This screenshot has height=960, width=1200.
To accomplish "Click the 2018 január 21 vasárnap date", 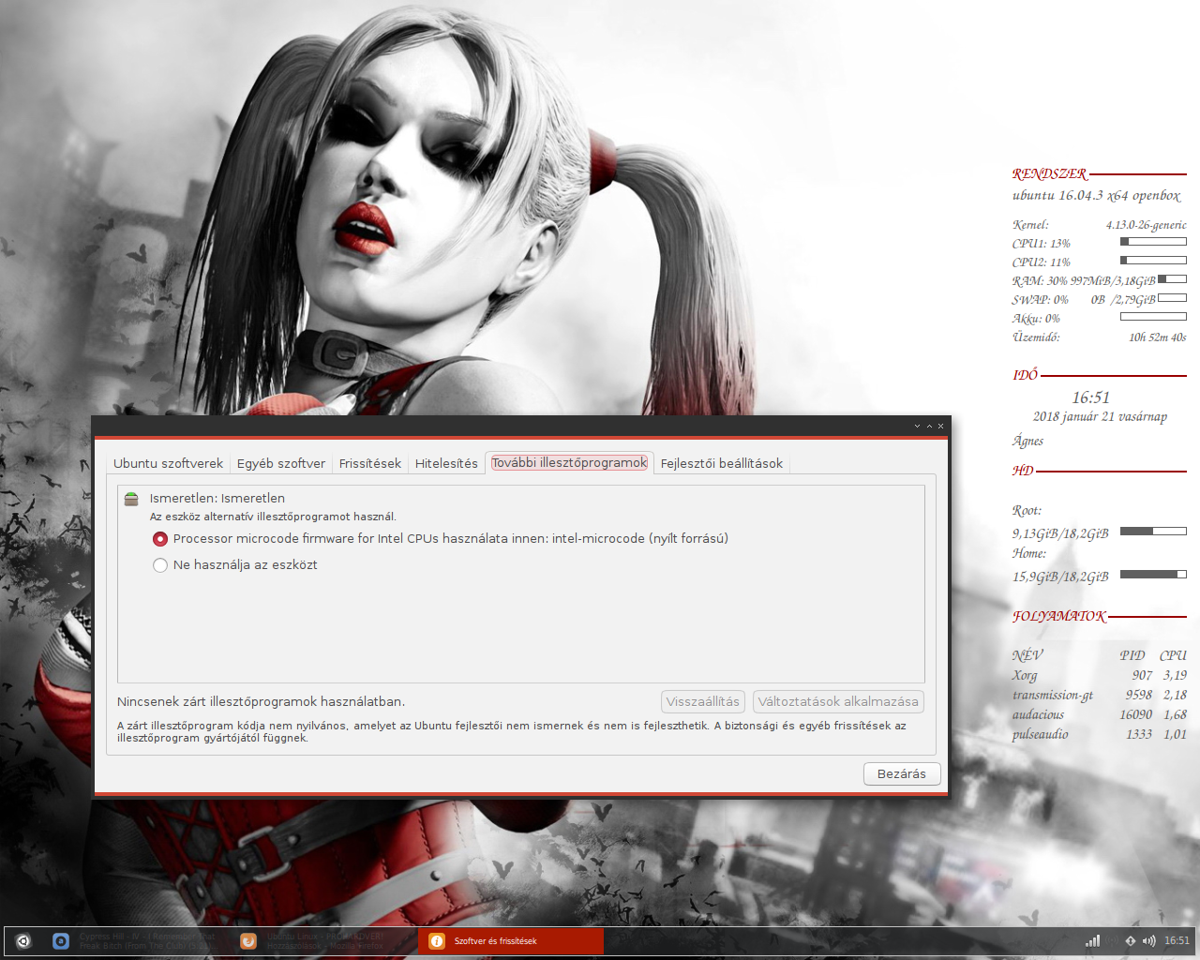I will click(1100, 417).
